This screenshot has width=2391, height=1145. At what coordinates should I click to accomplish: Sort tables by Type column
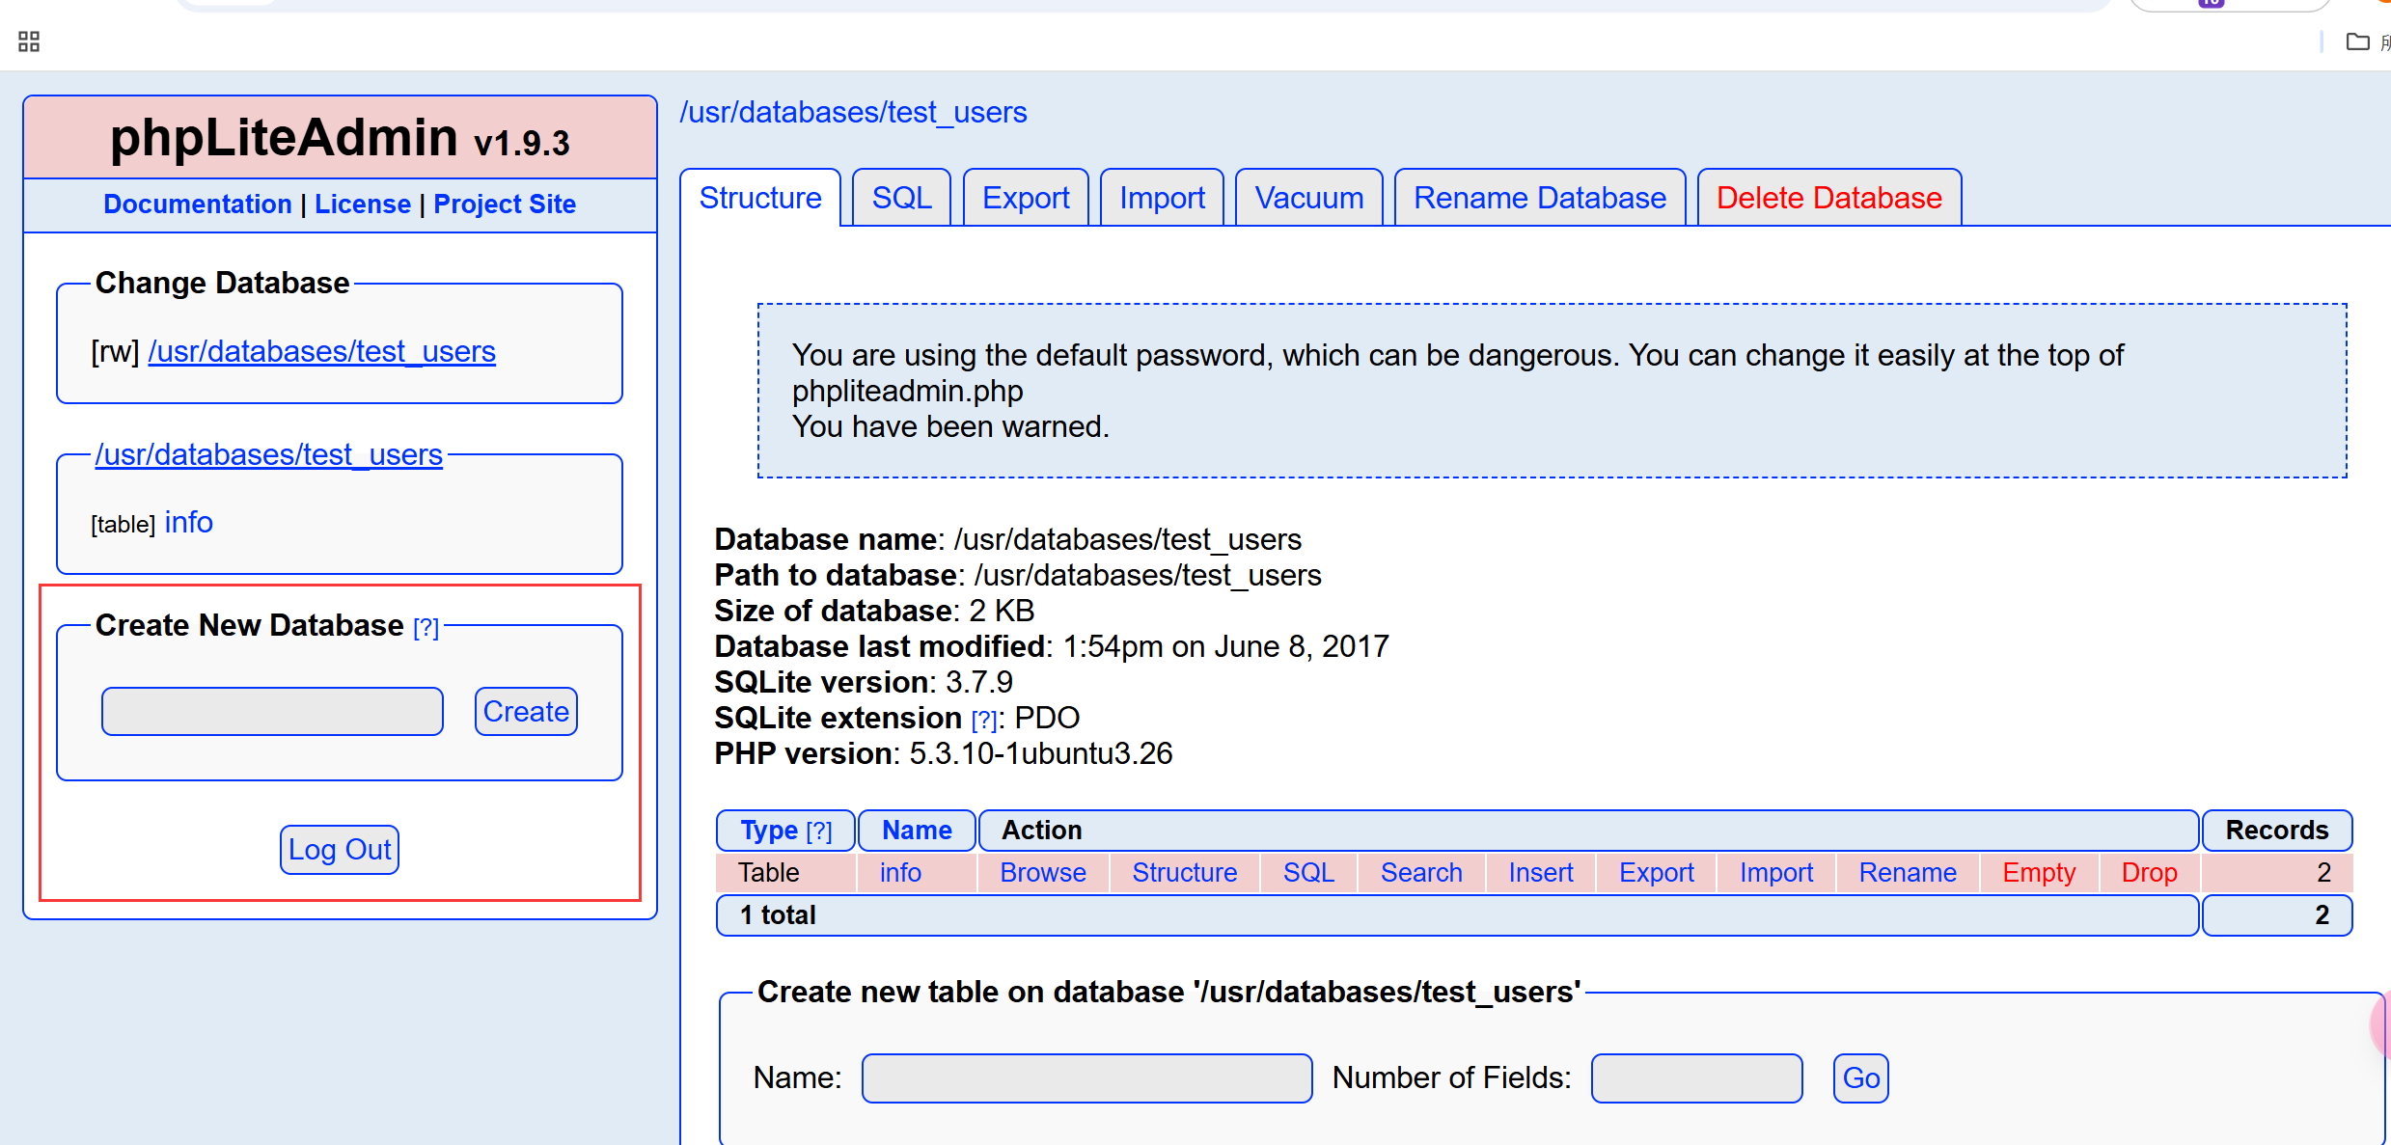tap(769, 831)
